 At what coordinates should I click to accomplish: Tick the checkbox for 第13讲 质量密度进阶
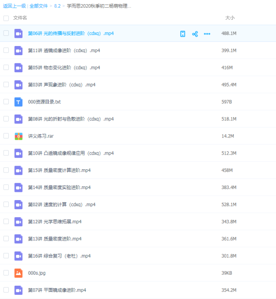6,239
